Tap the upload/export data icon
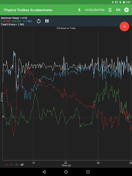 click(x=79, y=10)
